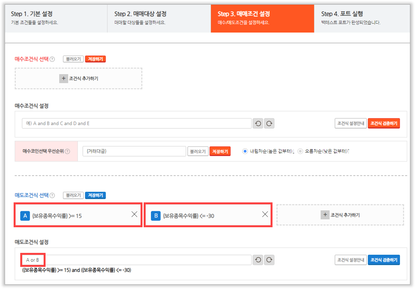Click blue 저장하기 next to 매도조건식 선택
Screen dimensions: 415x289
click(x=95, y=195)
